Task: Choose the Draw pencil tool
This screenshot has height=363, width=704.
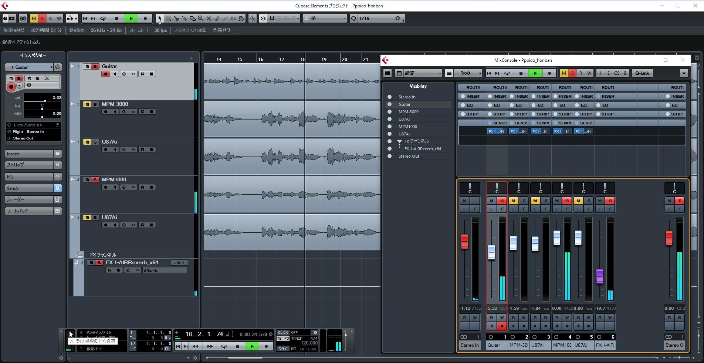Action: 217,19
